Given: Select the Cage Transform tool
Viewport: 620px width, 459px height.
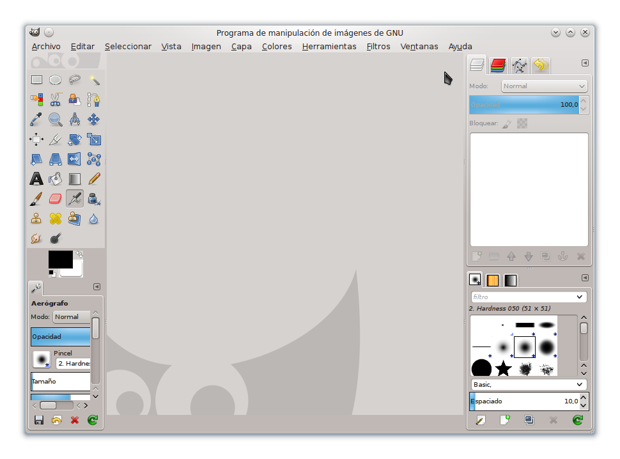Looking at the screenshot, I should 94,159.
